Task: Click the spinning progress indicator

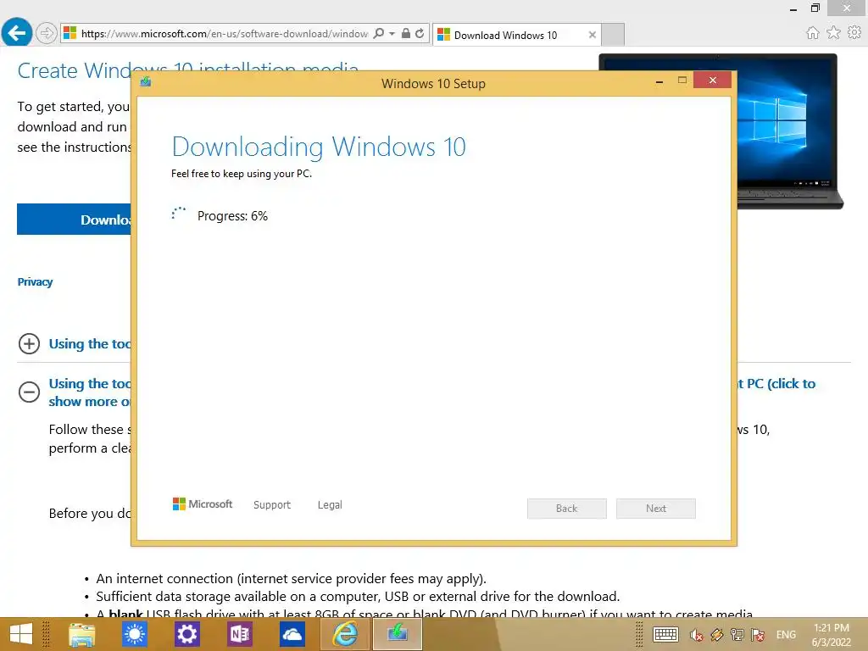Action: pos(178,214)
